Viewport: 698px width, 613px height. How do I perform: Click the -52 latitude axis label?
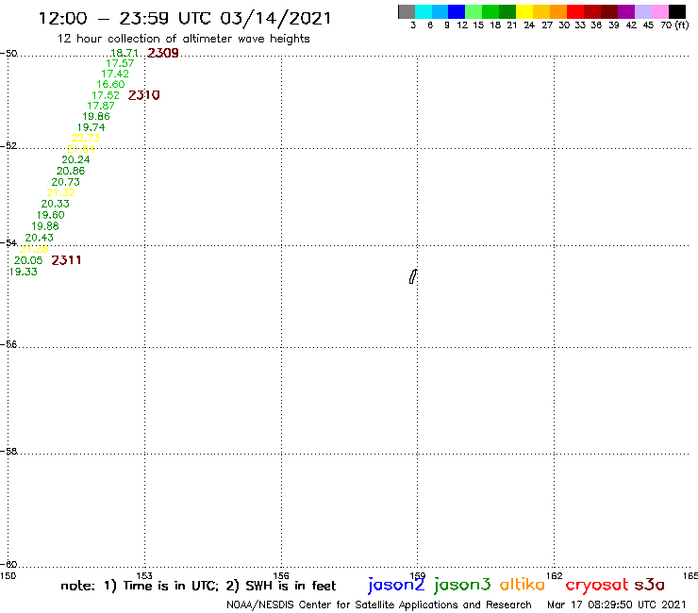pos(8,145)
